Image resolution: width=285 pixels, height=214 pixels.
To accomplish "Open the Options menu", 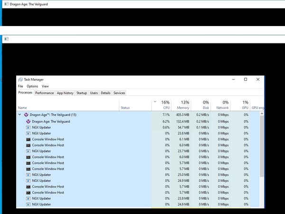I will pyautogui.click(x=32, y=87).
